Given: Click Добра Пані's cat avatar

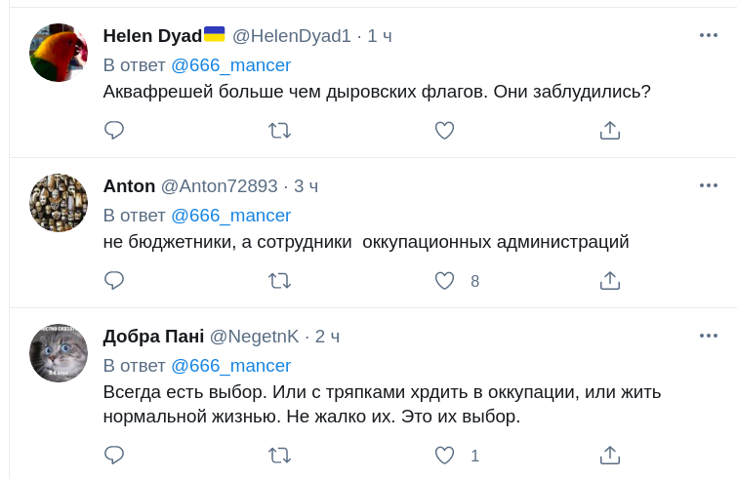Looking at the screenshot, I should 59,353.
